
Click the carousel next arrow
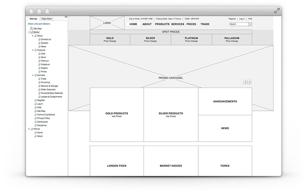tap(249, 82)
